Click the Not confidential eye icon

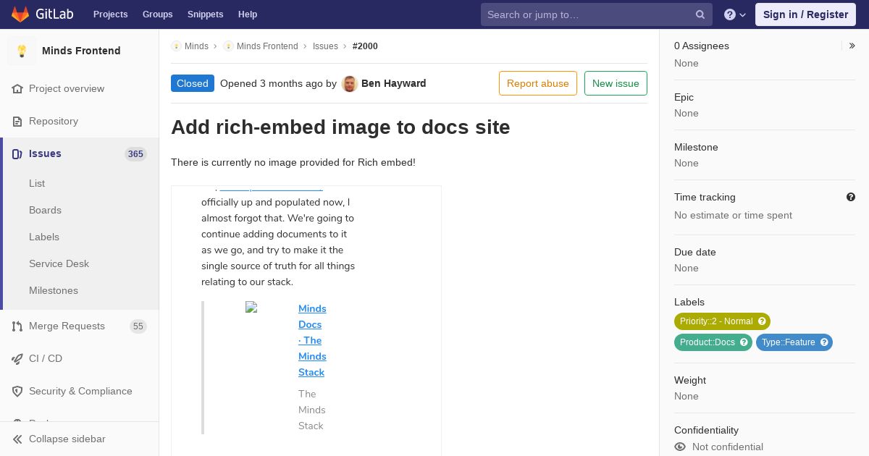tap(680, 447)
